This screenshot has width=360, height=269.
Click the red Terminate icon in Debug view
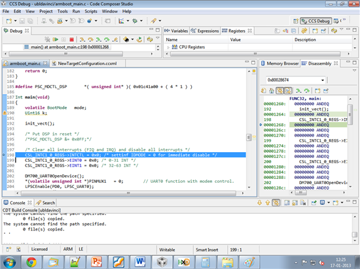point(71,40)
